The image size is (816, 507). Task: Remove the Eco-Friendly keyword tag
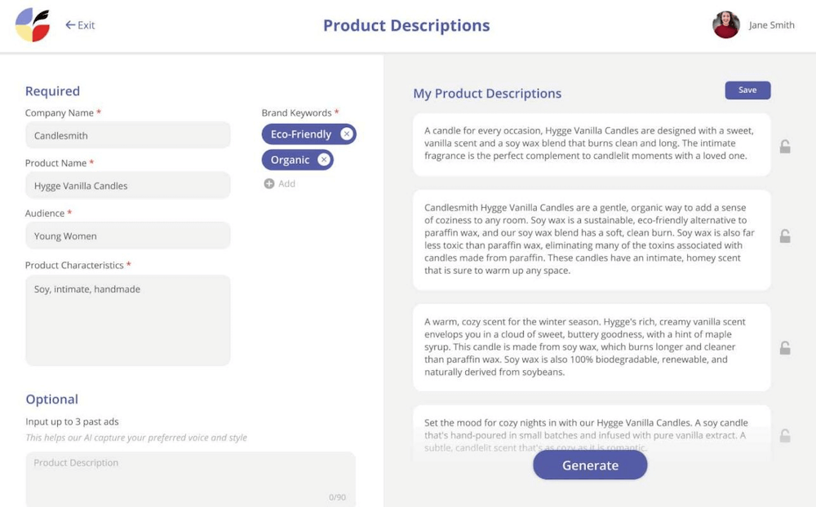click(x=347, y=134)
